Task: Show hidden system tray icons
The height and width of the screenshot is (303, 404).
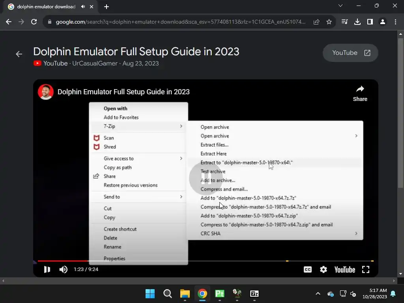Action: coord(318,294)
